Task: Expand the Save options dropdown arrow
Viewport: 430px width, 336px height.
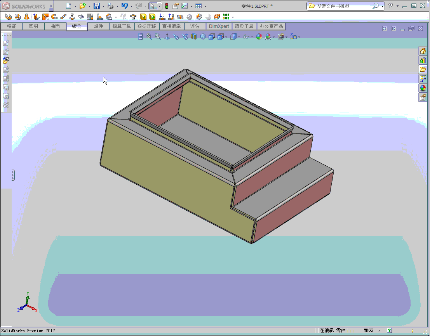Action: 103,6
